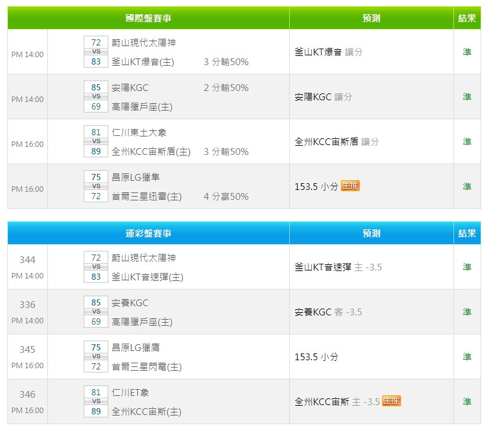Viewport: 483px width, 426px height.
Task: Click the prediction 全州KCC宙斯 主 -3.5
Action: (337, 401)
